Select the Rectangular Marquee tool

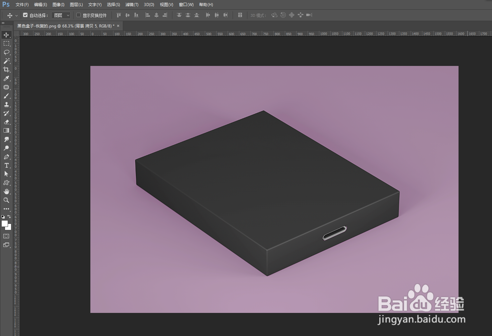pos(6,44)
